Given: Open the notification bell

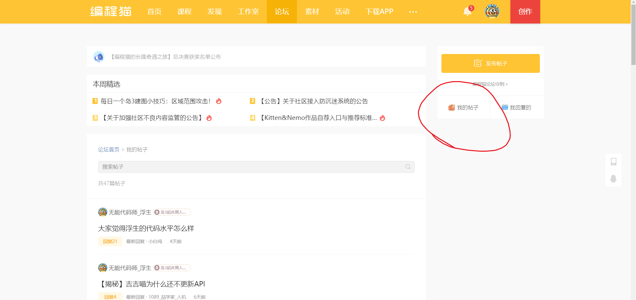Looking at the screenshot, I should click(467, 12).
